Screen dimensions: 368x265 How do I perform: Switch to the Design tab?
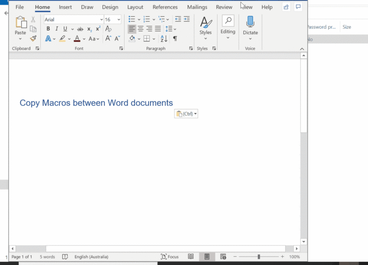(x=110, y=7)
